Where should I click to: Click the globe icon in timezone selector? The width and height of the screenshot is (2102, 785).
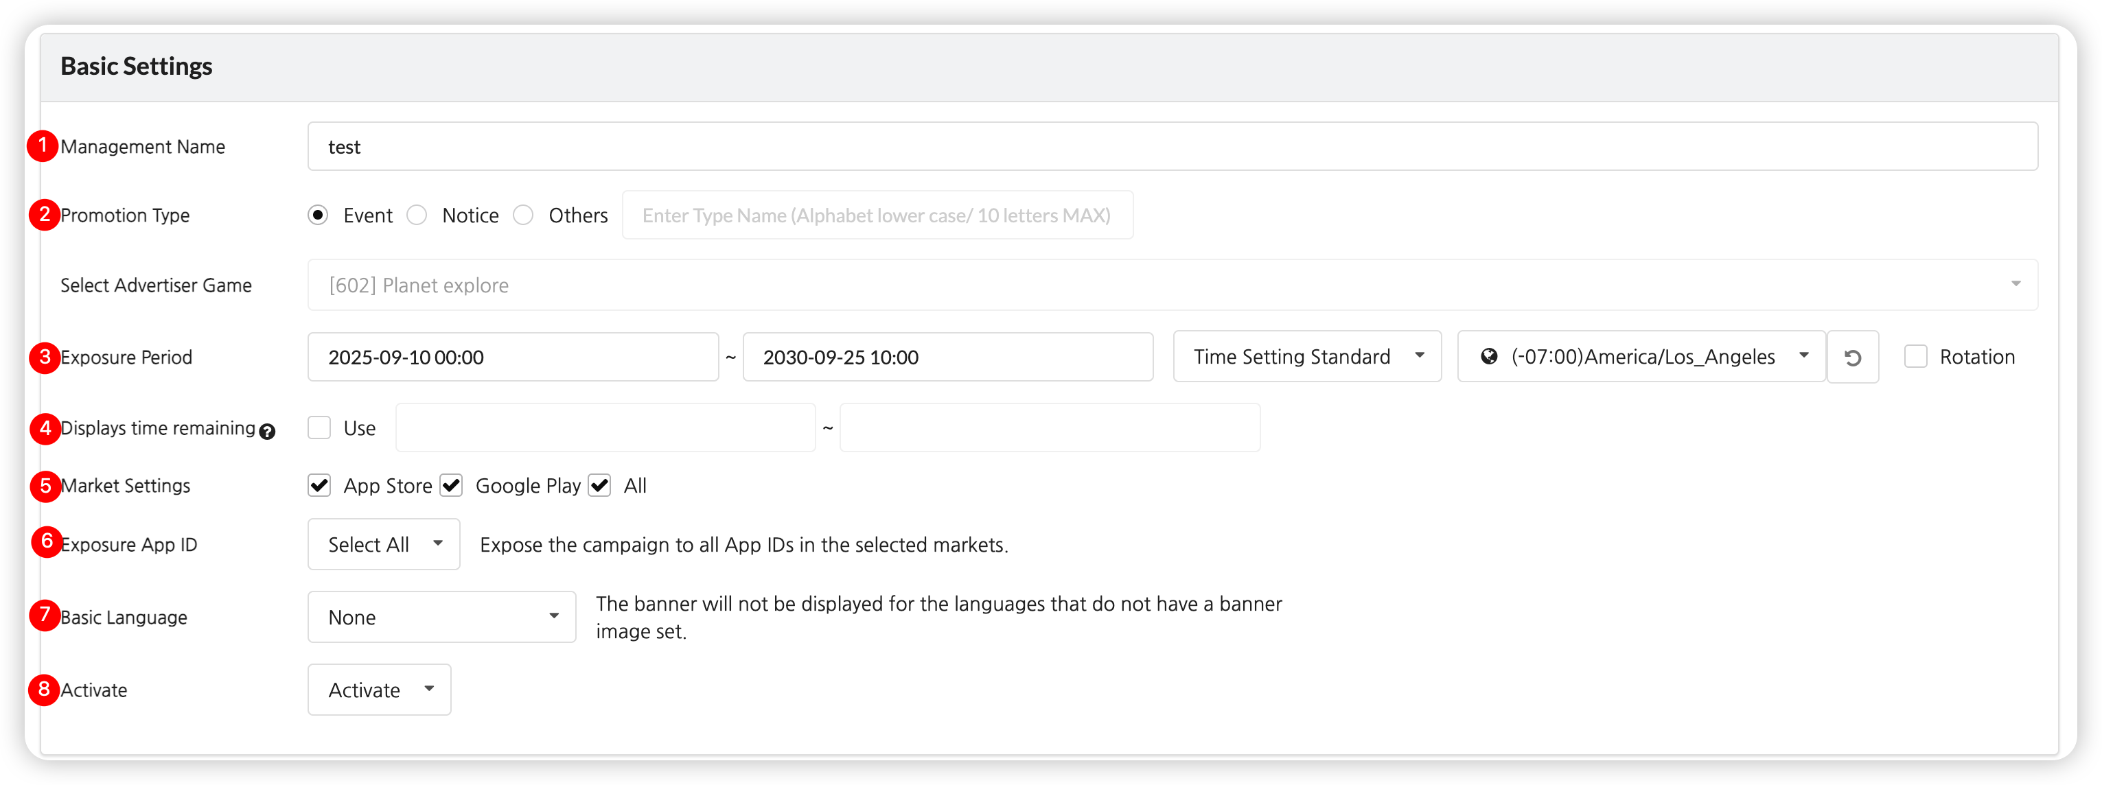click(x=1488, y=357)
